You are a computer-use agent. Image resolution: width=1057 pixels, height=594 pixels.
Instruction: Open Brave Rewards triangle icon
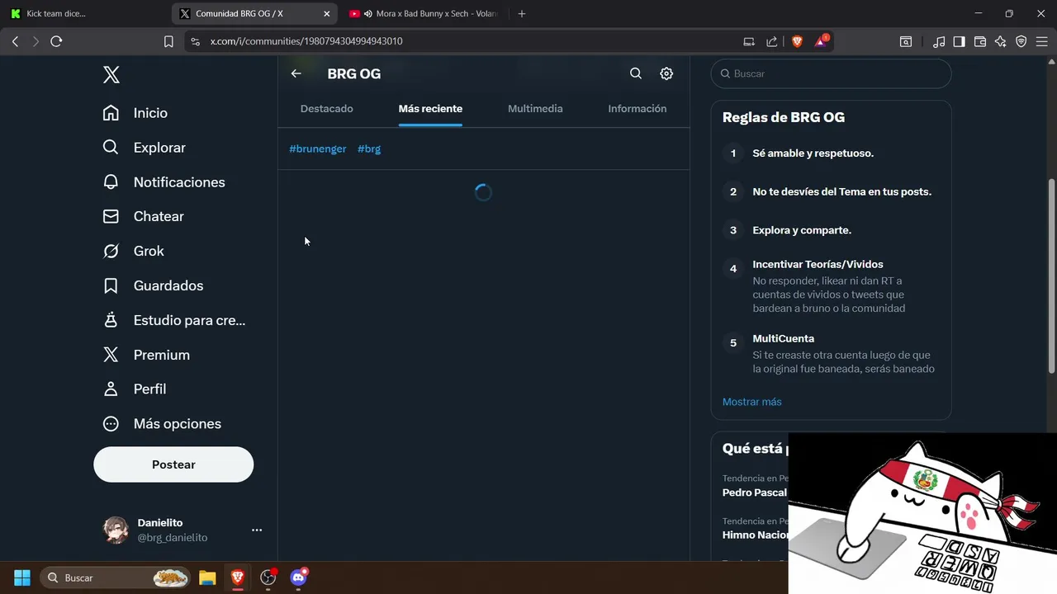coord(822,41)
